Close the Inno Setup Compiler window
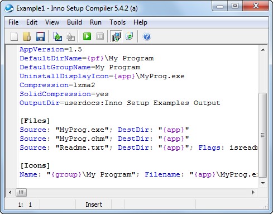The height and width of the screenshot is (214, 273). tap(256, 6)
